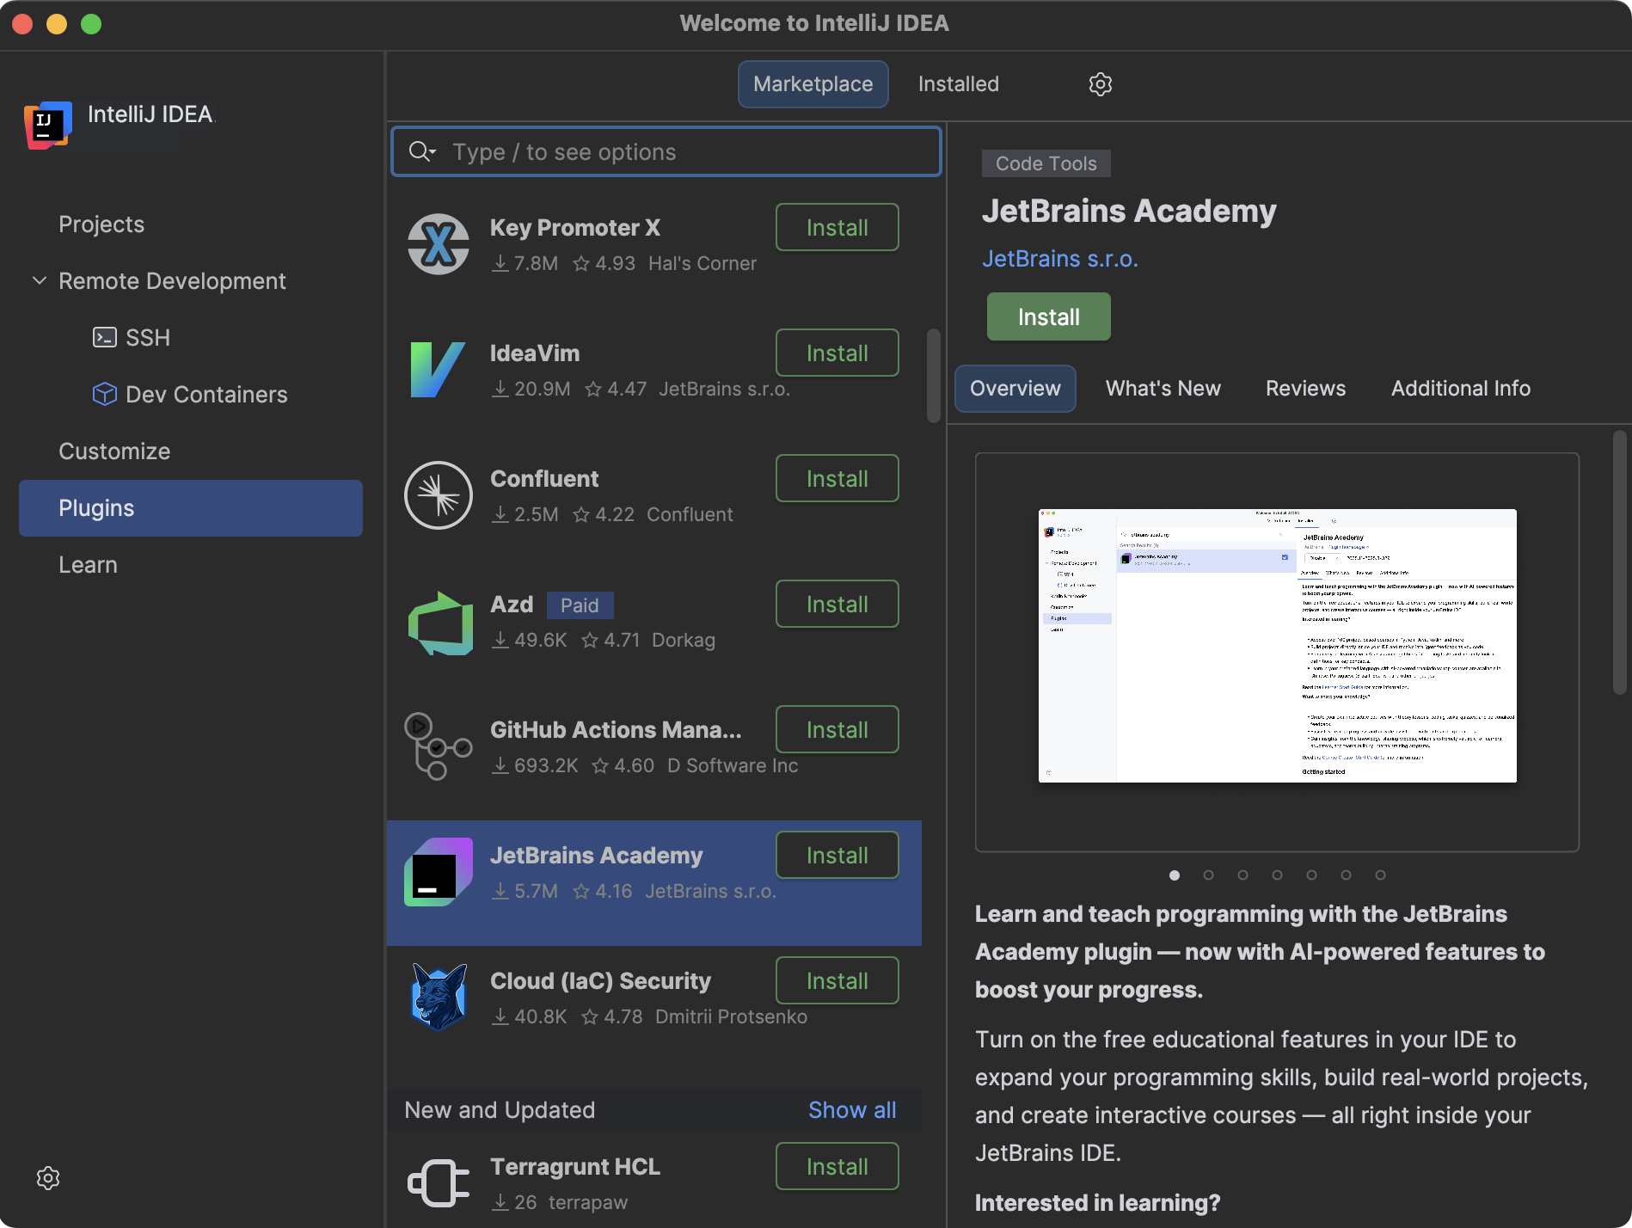This screenshot has height=1228, width=1632.
Task: Click the Dev Containers cube icon
Action: [x=104, y=394]
